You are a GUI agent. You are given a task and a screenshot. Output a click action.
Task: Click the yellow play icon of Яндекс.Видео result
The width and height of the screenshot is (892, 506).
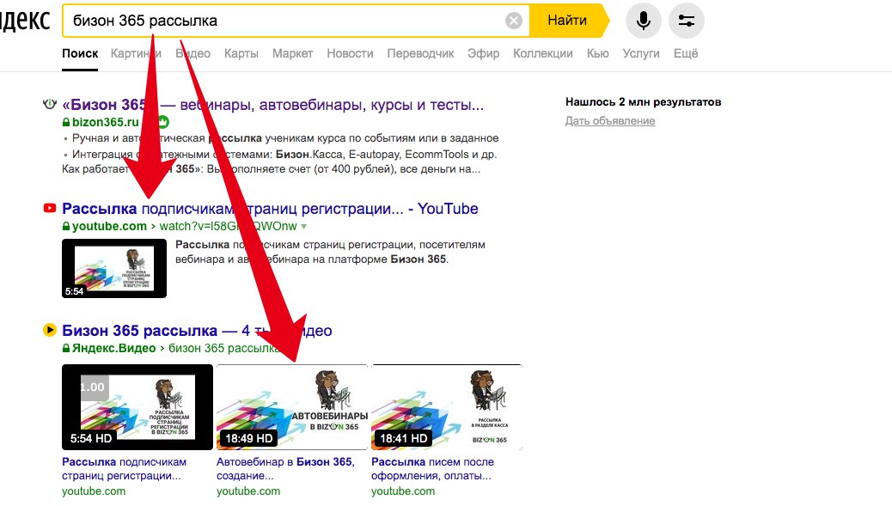coord(50,329)
